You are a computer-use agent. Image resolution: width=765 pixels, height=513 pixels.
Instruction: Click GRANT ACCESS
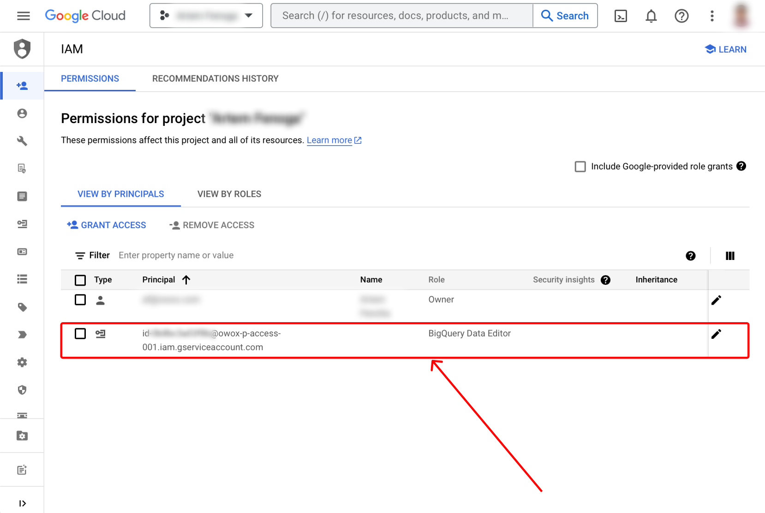coord(107,225)
